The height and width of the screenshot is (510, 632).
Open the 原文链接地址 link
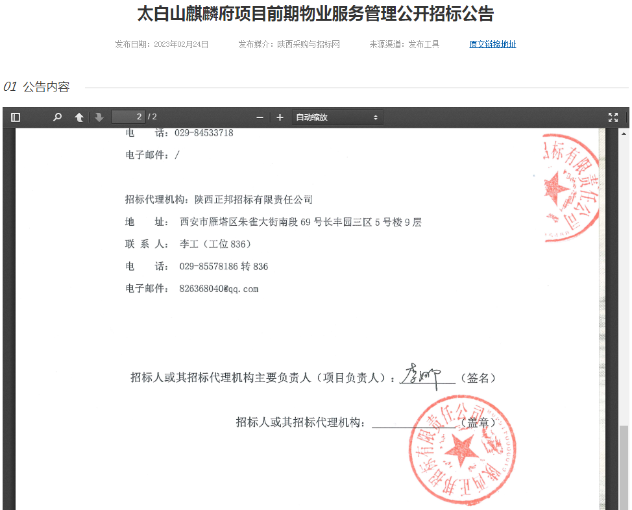[x=492, y=44]
